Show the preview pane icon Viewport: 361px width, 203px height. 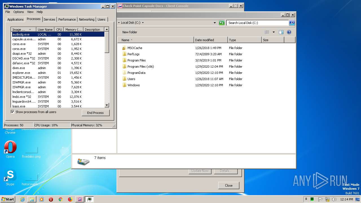click(x=281, y=32)
